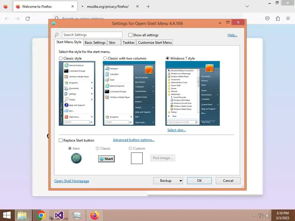Open Advanced button options link

(x=134, y=140)
